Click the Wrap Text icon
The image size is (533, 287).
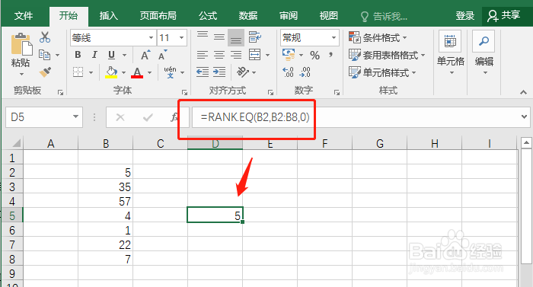pos(254,37)
